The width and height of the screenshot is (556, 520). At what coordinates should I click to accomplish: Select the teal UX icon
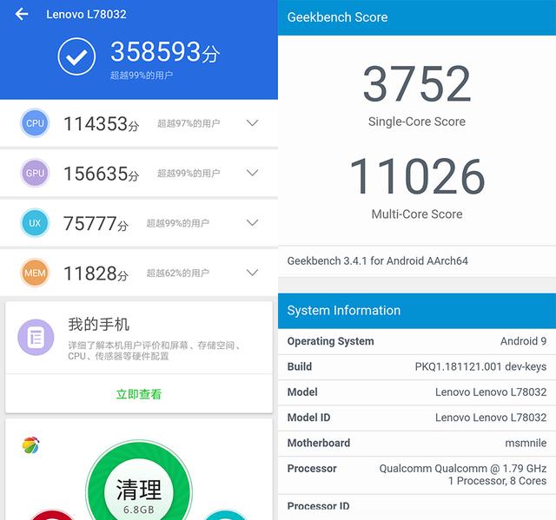coord(35,223)
